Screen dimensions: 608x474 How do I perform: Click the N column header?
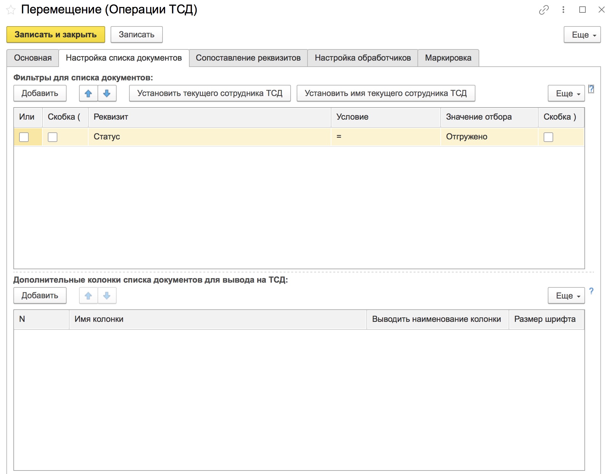[41, 319]
